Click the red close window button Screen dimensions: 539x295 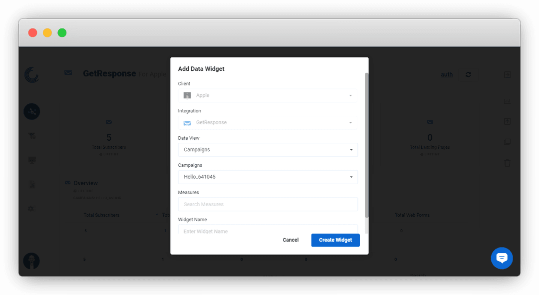tap(32, 32)
